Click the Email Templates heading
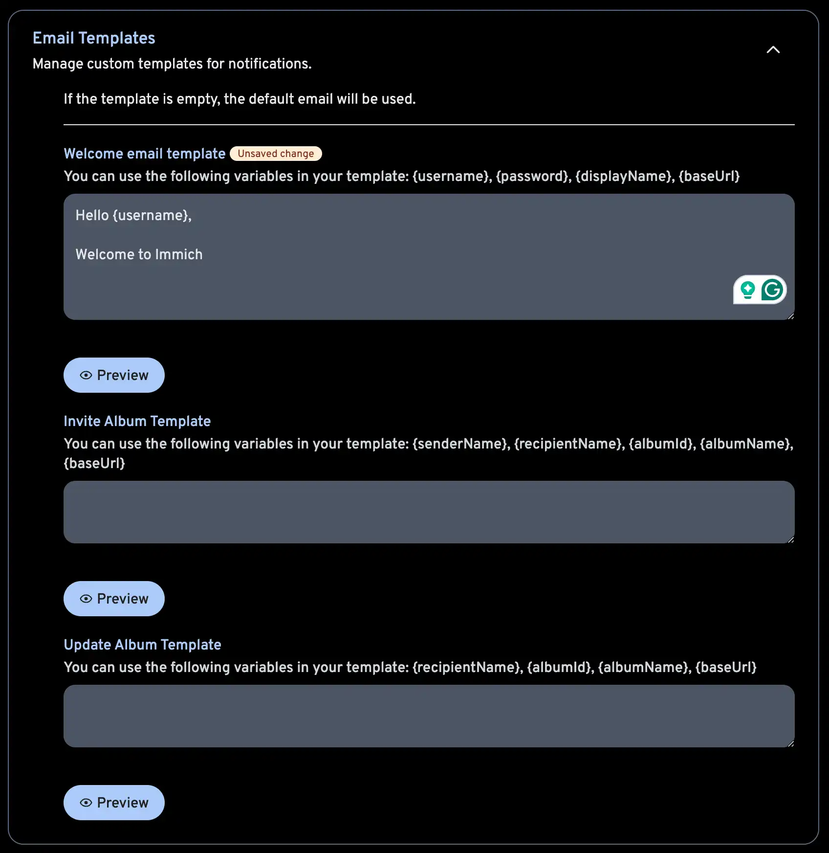The width and height of the screenshot is (829, 853). pos(94,38)
